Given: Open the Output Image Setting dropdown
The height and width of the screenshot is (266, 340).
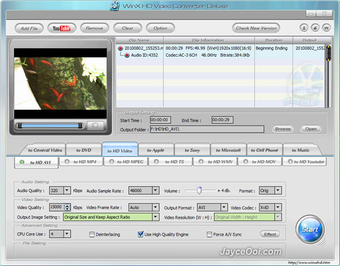Looking at the screenshot, I should [x=155, y=217].
